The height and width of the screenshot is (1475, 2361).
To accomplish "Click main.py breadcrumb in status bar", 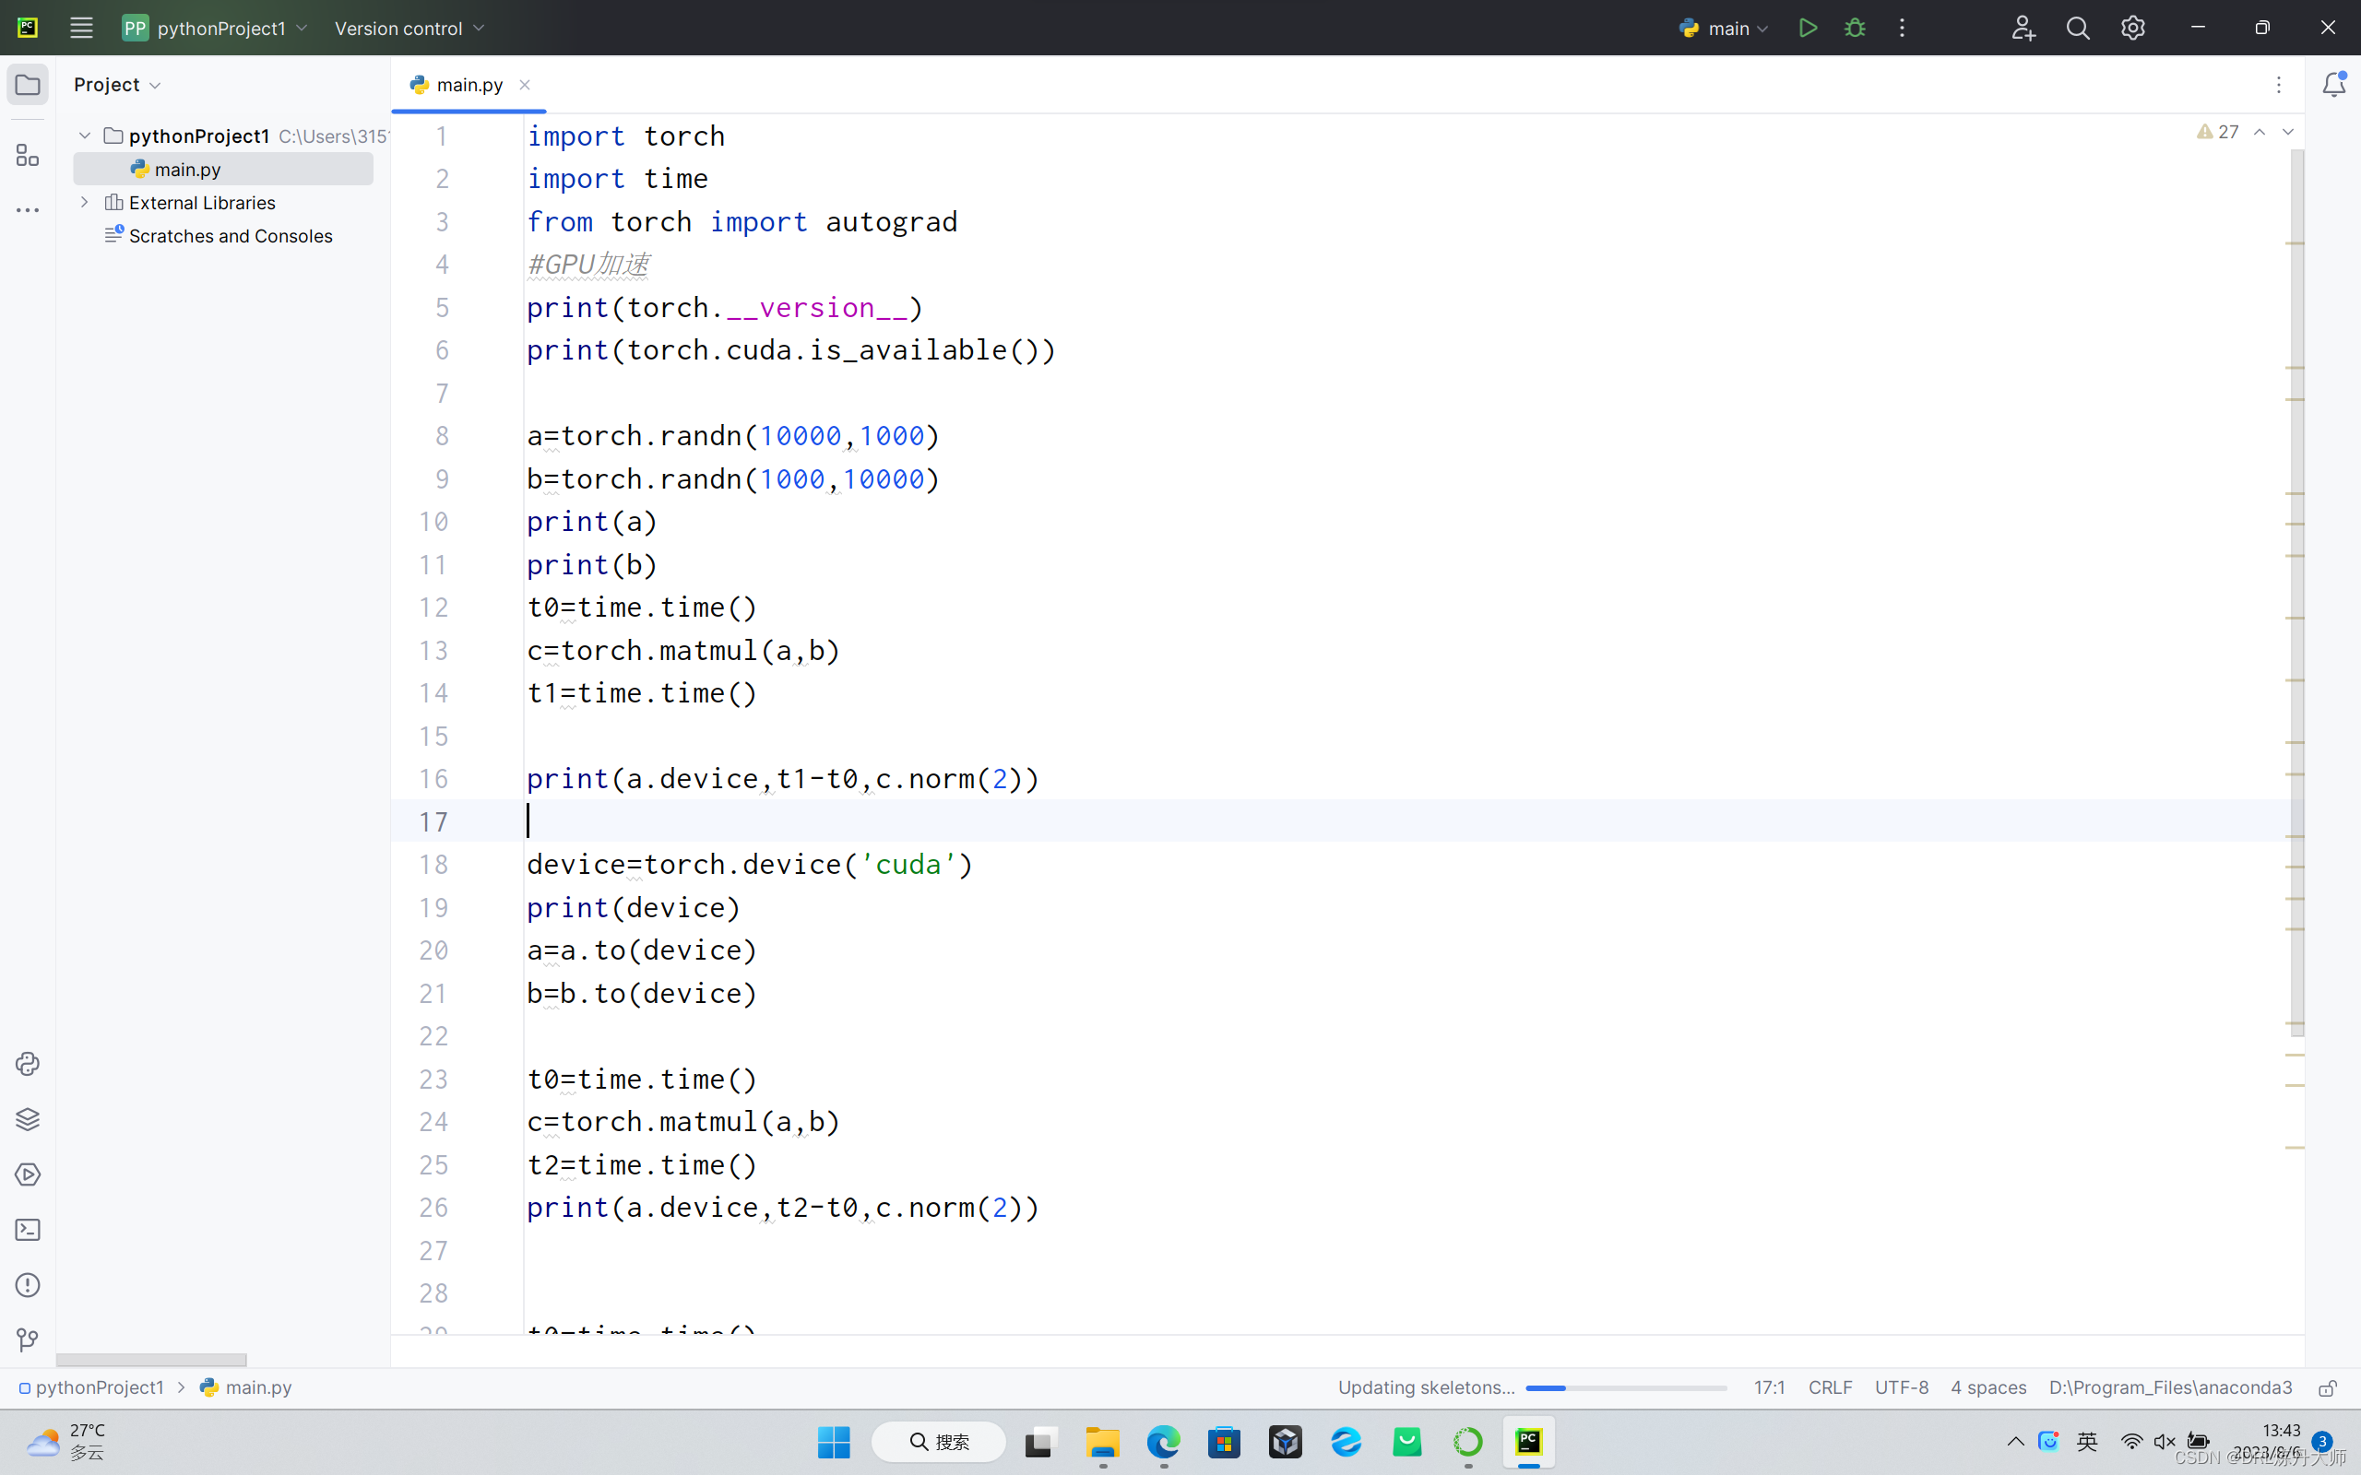I will point(246,1387).
